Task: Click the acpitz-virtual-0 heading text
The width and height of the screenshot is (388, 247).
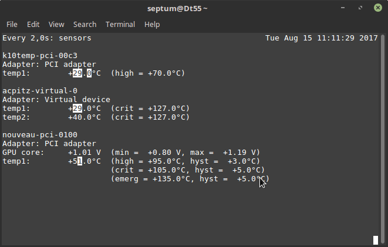Action: pos(40,91)
